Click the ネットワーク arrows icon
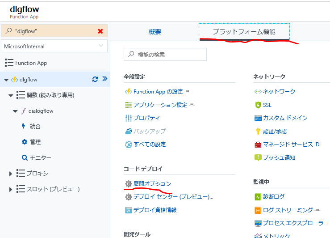Image resolution: width=330 pixels, height=238 pixels. 258,92
